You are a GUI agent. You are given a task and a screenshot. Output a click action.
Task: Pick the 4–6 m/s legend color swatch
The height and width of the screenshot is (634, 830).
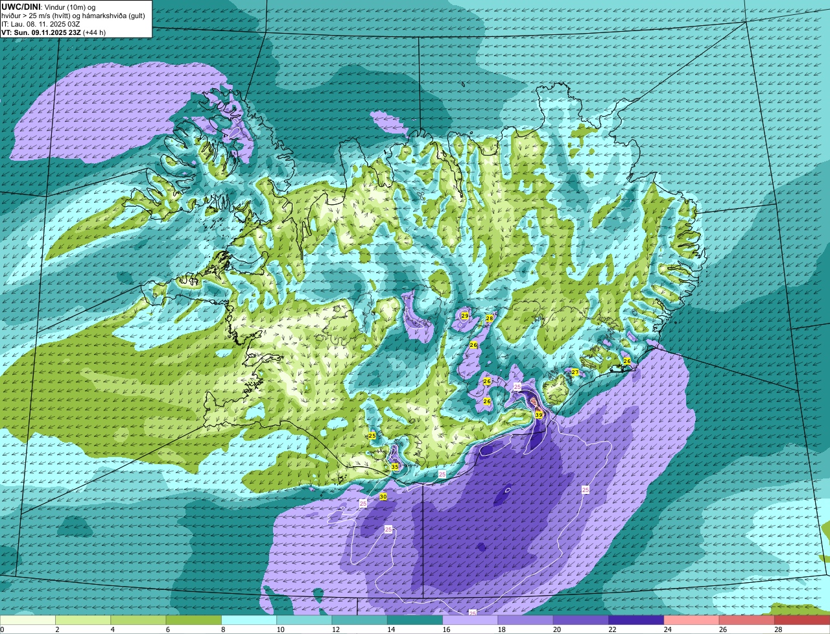tap(139, 620)
